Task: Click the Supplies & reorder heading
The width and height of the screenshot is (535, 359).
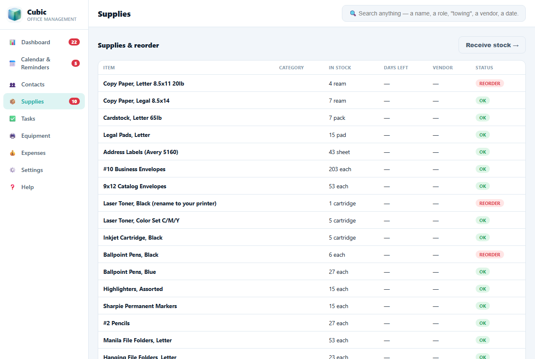Action: pos(128,45)
